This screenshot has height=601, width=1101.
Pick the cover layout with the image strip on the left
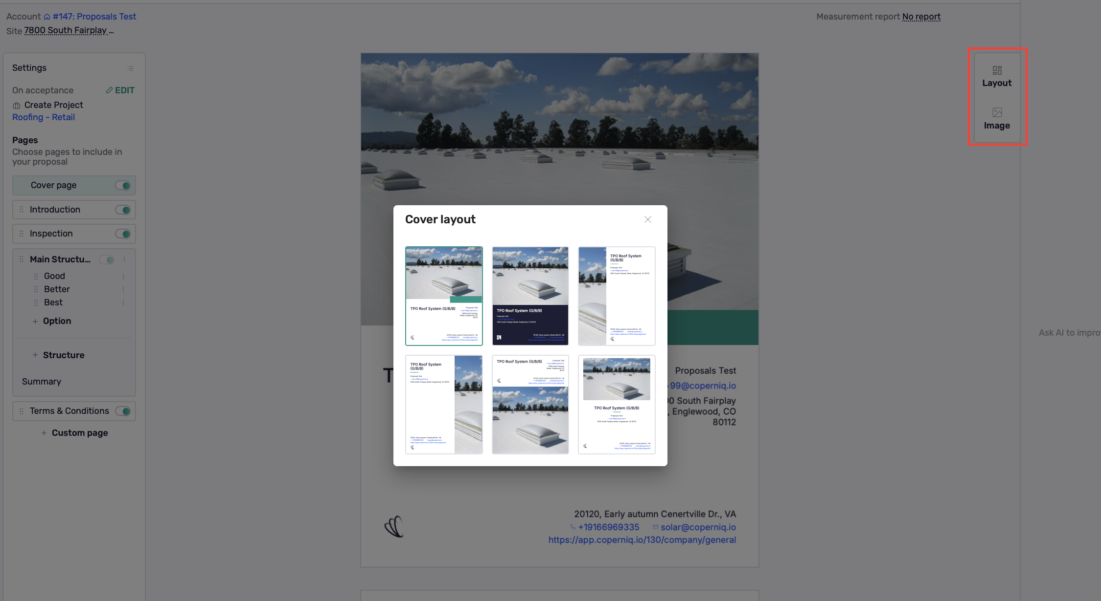tap(617, 296)
